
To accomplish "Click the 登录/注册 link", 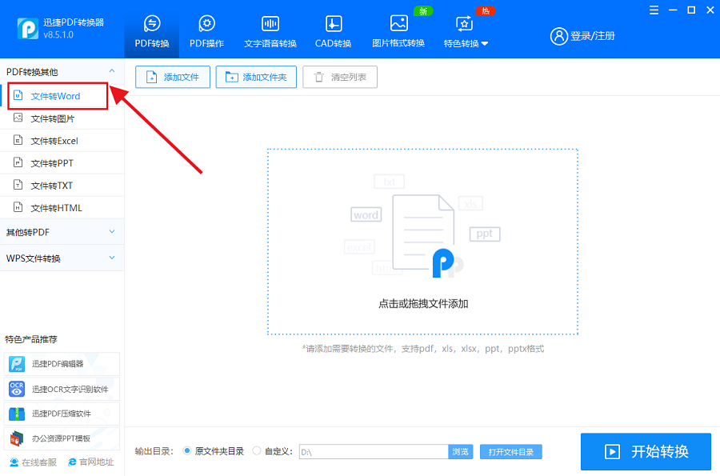I will pos(592,36).
